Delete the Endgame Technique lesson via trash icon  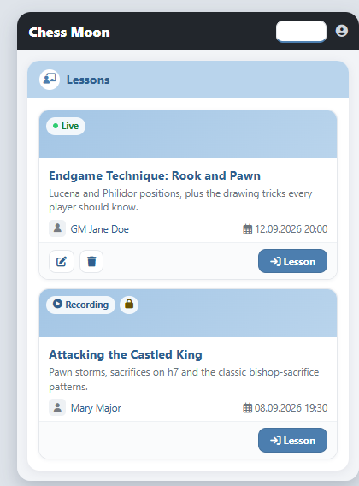91,261
